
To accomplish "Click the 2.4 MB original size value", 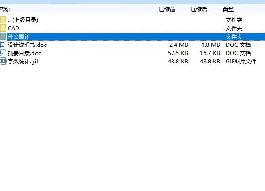I will point(178,45).
